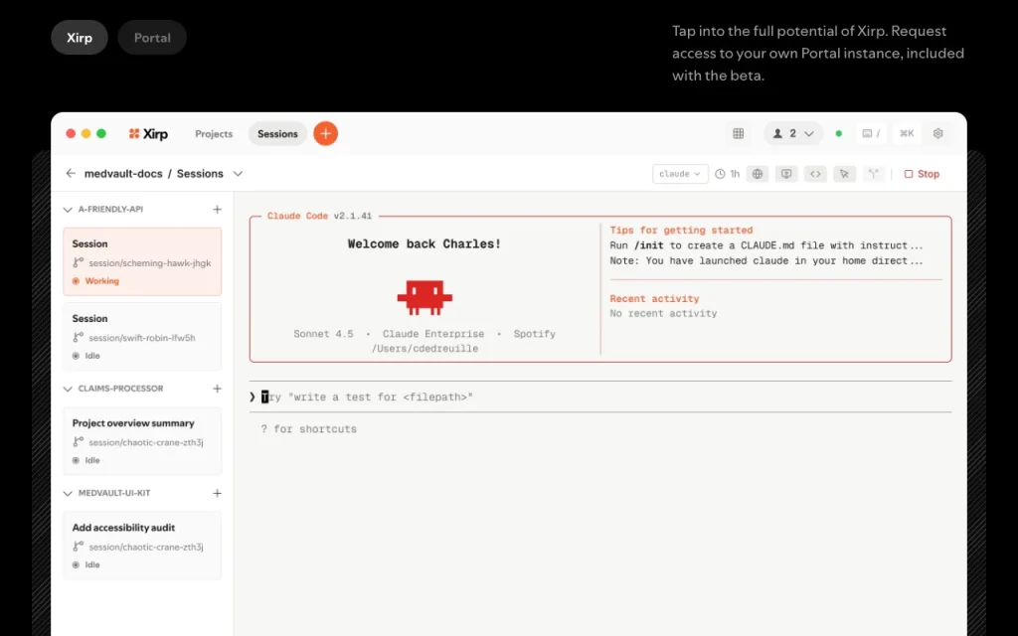Stop the running session
This screenshot has height=636, width=1018.
[x=922, y=174]
